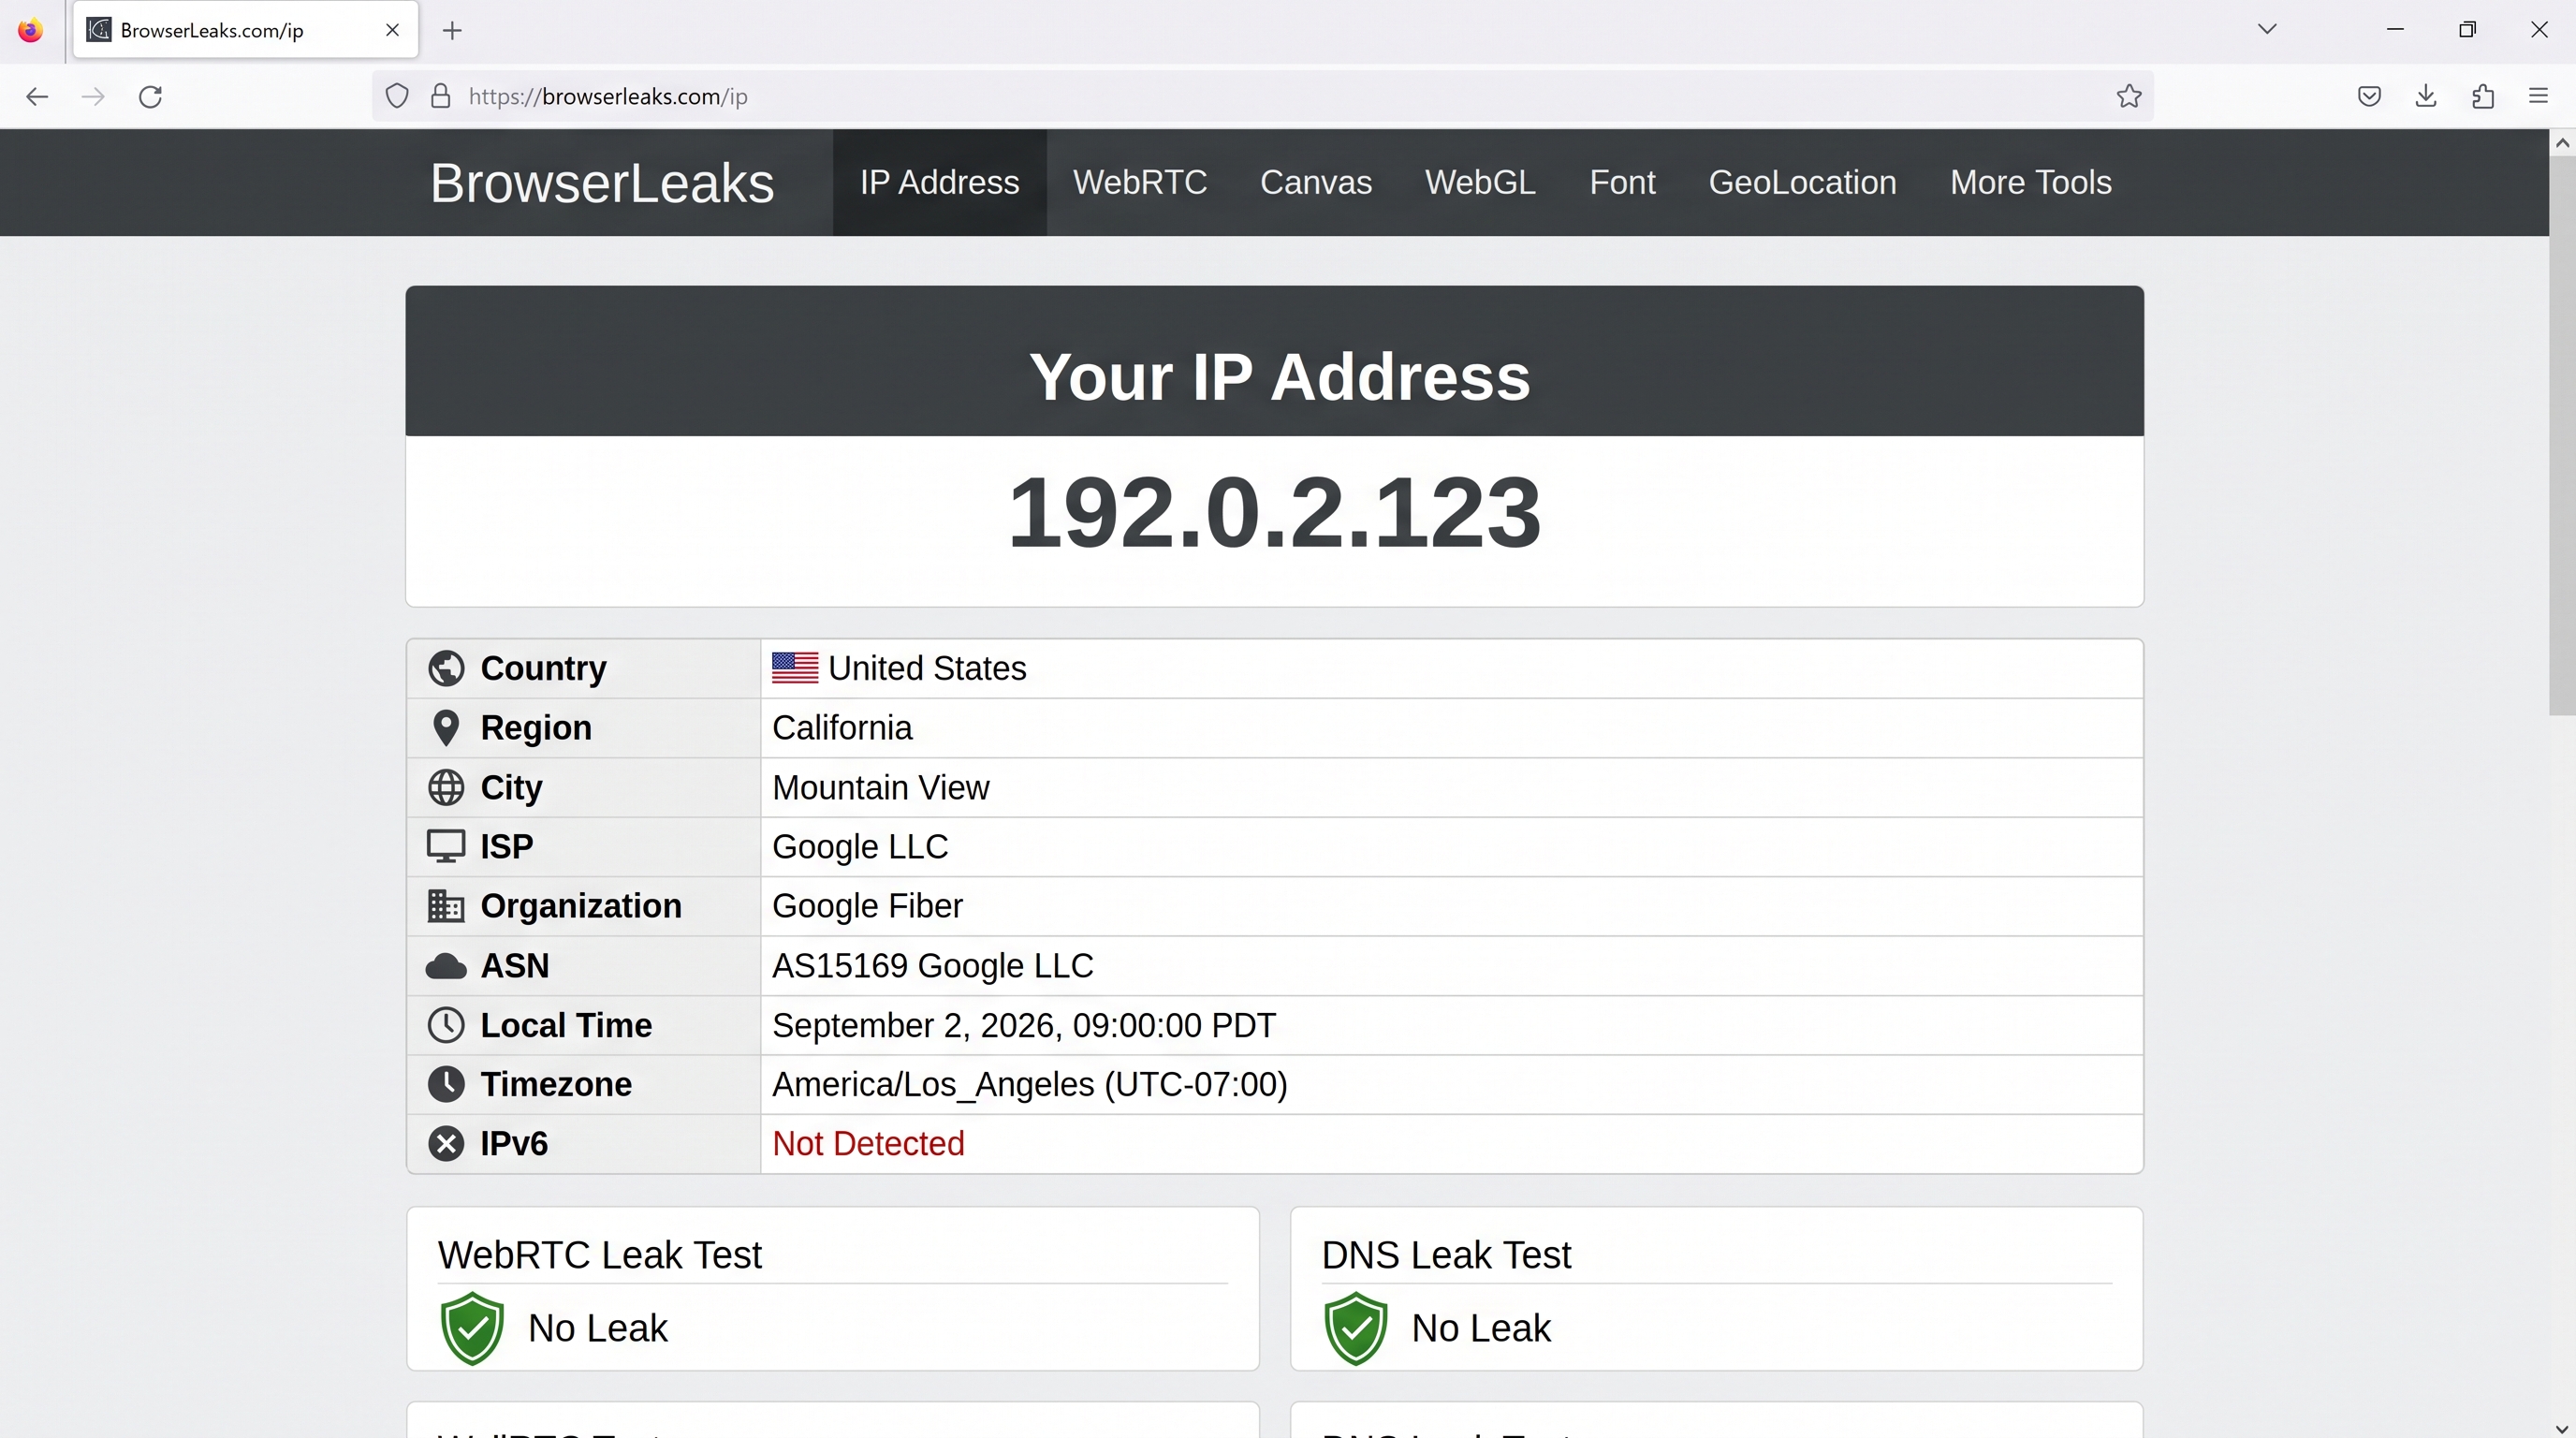Open the WebGL nav item
The image size is (2576, 1438).
pyautogui.click(x=1480, y=183)
